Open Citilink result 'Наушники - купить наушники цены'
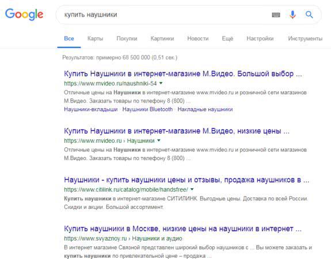 187,180
